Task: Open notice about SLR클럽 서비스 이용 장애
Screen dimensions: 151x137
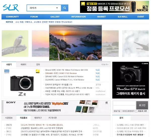Action: pyautogui.click(x=131, y=125)
